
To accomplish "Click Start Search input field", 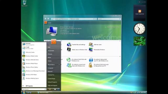I will (34, 89).
